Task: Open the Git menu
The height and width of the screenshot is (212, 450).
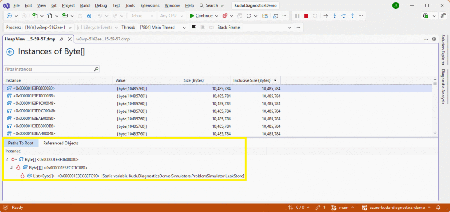Action: (x=54, y=5)
